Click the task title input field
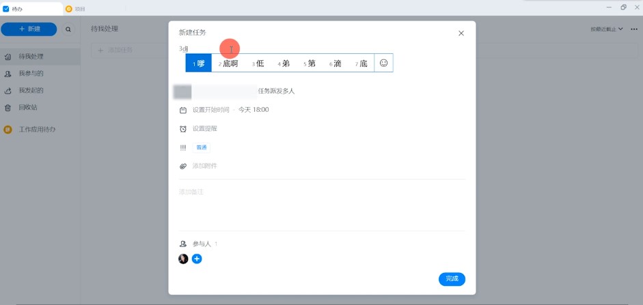Viewport: 643px width, 305px height. click(x=321, y=49)
